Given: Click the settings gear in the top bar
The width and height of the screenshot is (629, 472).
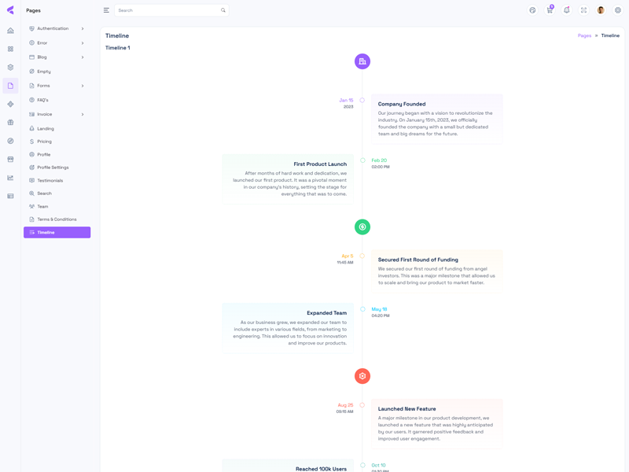Looking at the screenshot, I should click(x=618, y=10).
